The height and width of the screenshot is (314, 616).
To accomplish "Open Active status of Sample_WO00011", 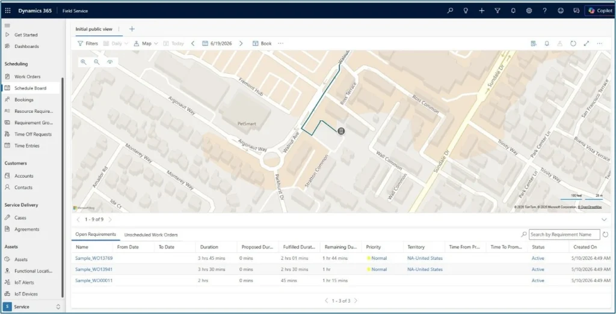I will tap(538, 281).
